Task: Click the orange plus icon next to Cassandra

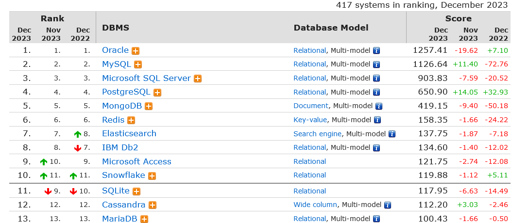Action: click(152, 206)
